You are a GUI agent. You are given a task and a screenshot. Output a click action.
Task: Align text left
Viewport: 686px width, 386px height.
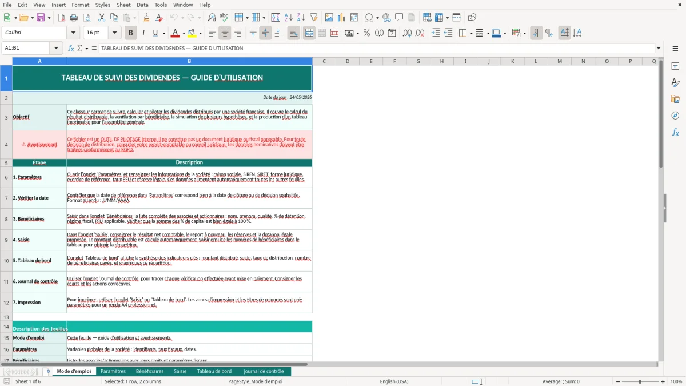[x=212, y=33]
